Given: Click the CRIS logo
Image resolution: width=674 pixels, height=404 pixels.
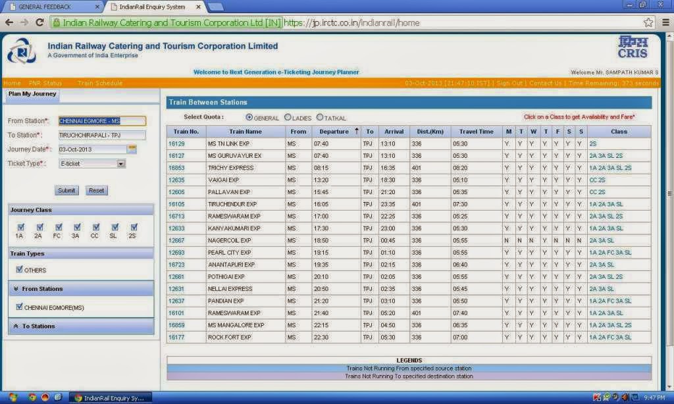Looking at the screenshot, I should [633, 47].
